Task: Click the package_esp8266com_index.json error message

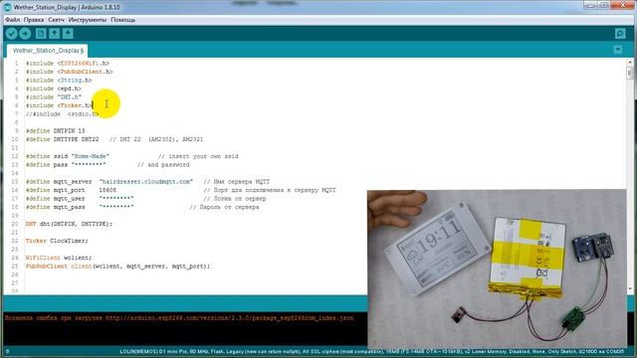Action: [x=179, y=318]
